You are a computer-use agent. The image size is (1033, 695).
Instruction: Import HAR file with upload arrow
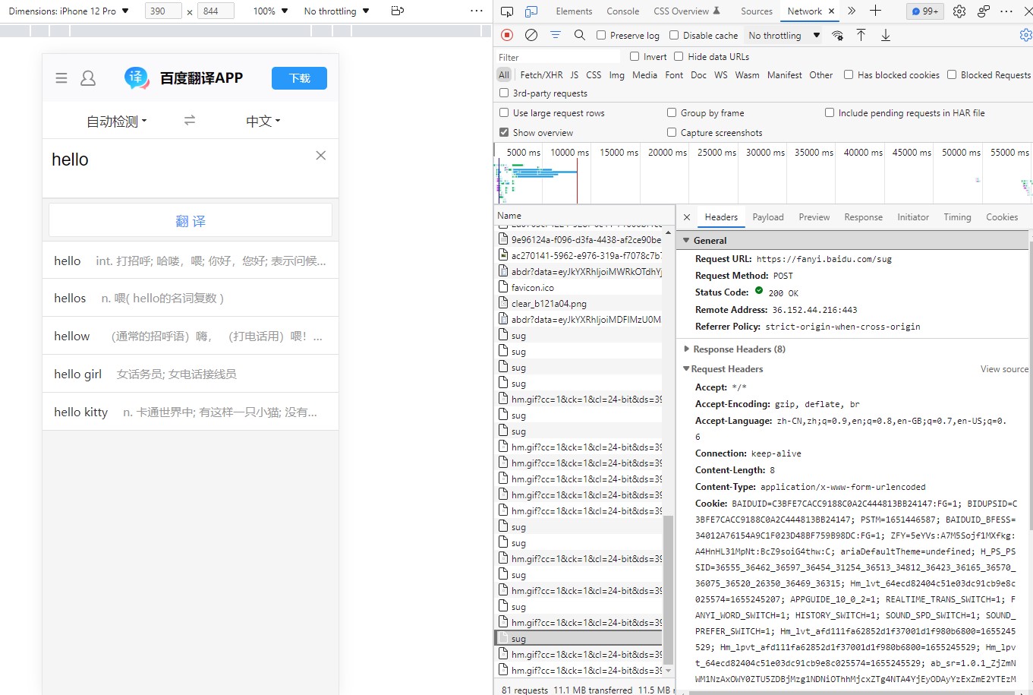(x=861, y=35)
